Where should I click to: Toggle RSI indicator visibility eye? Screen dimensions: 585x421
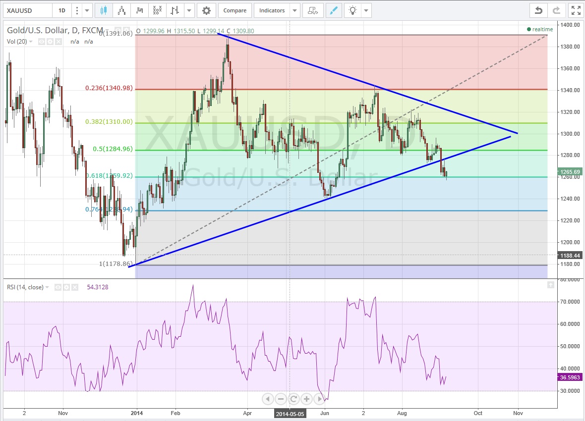pos(58,287)
